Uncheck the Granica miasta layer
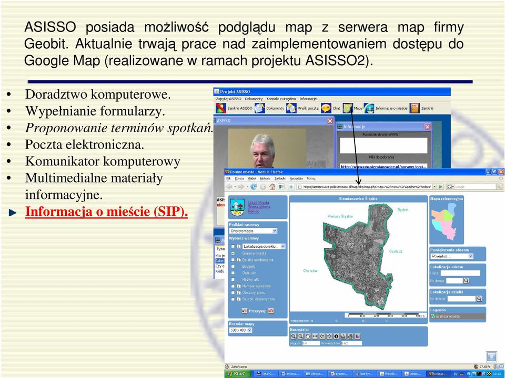Screen dimensions: 505x378 (x=233, y=253)
